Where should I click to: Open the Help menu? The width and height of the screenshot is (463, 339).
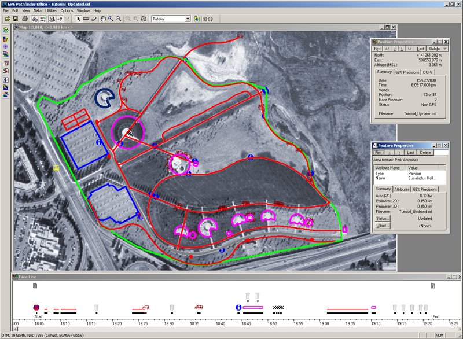(x=97, y=10)
